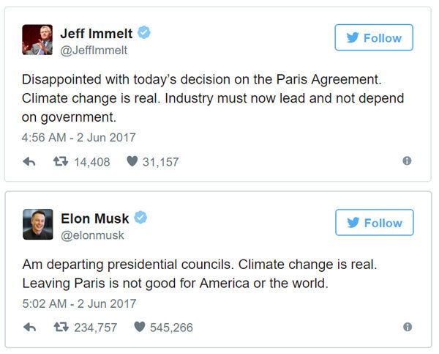The image size is (439, 354).
Task: Click Elon Musk's verified badge
Action: 141,218
